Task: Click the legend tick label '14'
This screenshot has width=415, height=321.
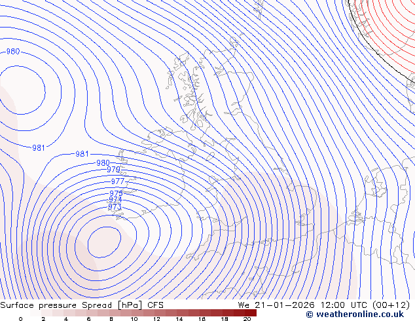Action: (x=179, y=319)
